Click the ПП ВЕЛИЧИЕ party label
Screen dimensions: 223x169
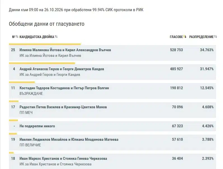pos(30,145)
